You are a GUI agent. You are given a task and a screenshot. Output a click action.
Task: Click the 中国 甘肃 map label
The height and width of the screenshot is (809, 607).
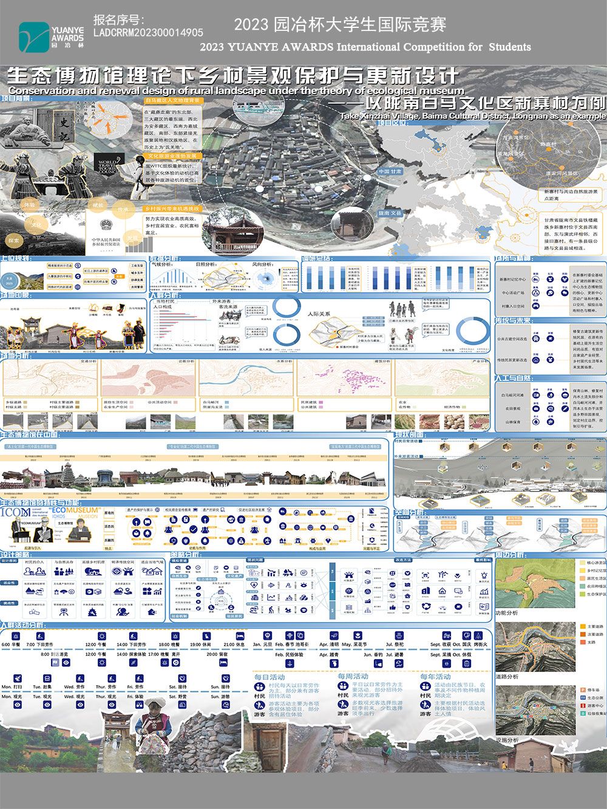390,172
